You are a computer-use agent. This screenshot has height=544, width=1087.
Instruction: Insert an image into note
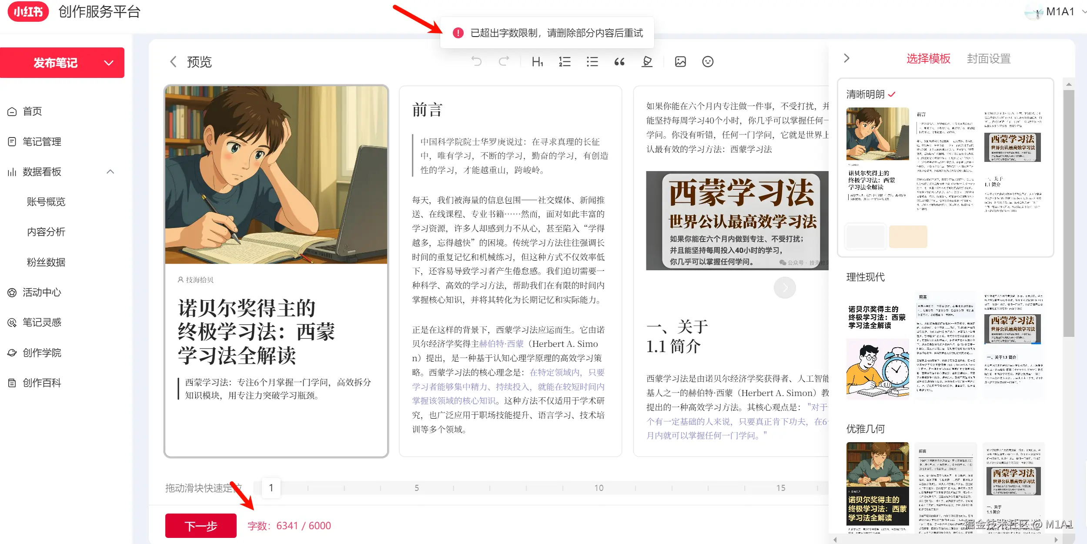click(x=680, y=61)
